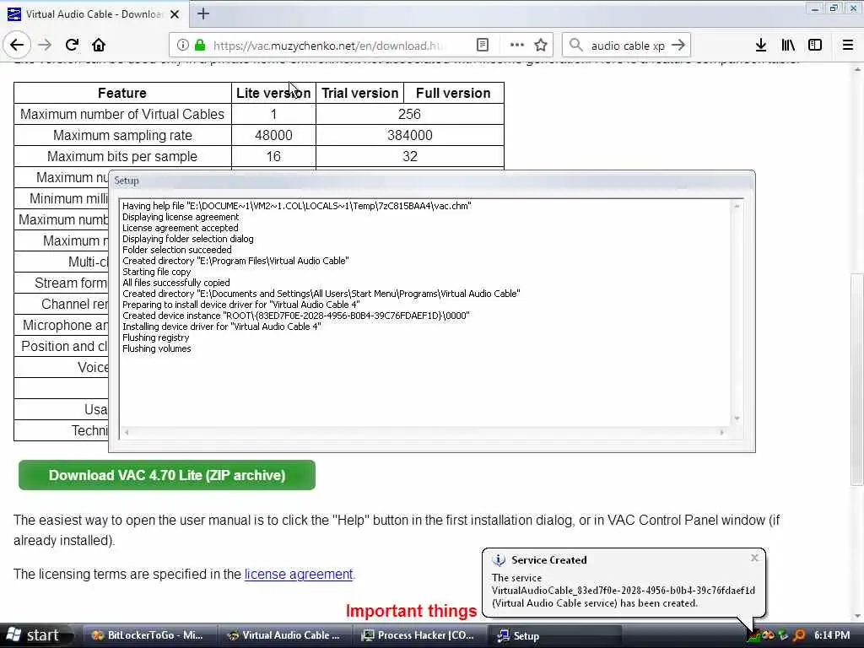
Task: Show site information icon in address bar
Action: pos(183,46)
